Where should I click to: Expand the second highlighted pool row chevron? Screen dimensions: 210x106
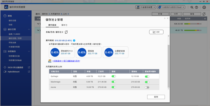38,30
